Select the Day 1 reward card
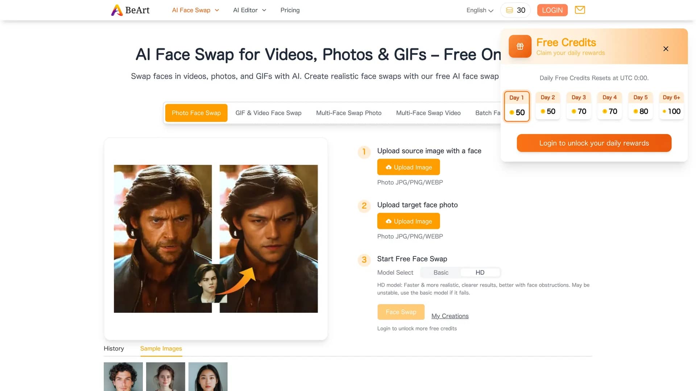 click(517, 106)
